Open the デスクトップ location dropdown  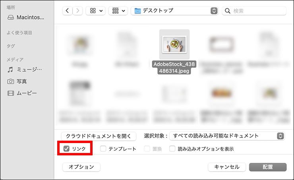[x=174, y=11]
